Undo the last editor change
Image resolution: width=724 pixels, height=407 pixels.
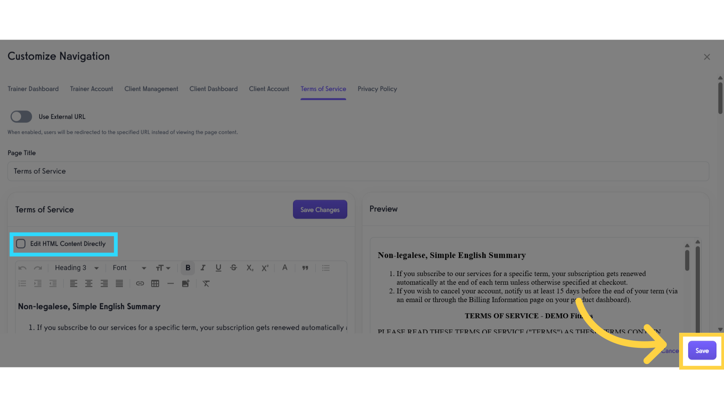pos(22,268)
